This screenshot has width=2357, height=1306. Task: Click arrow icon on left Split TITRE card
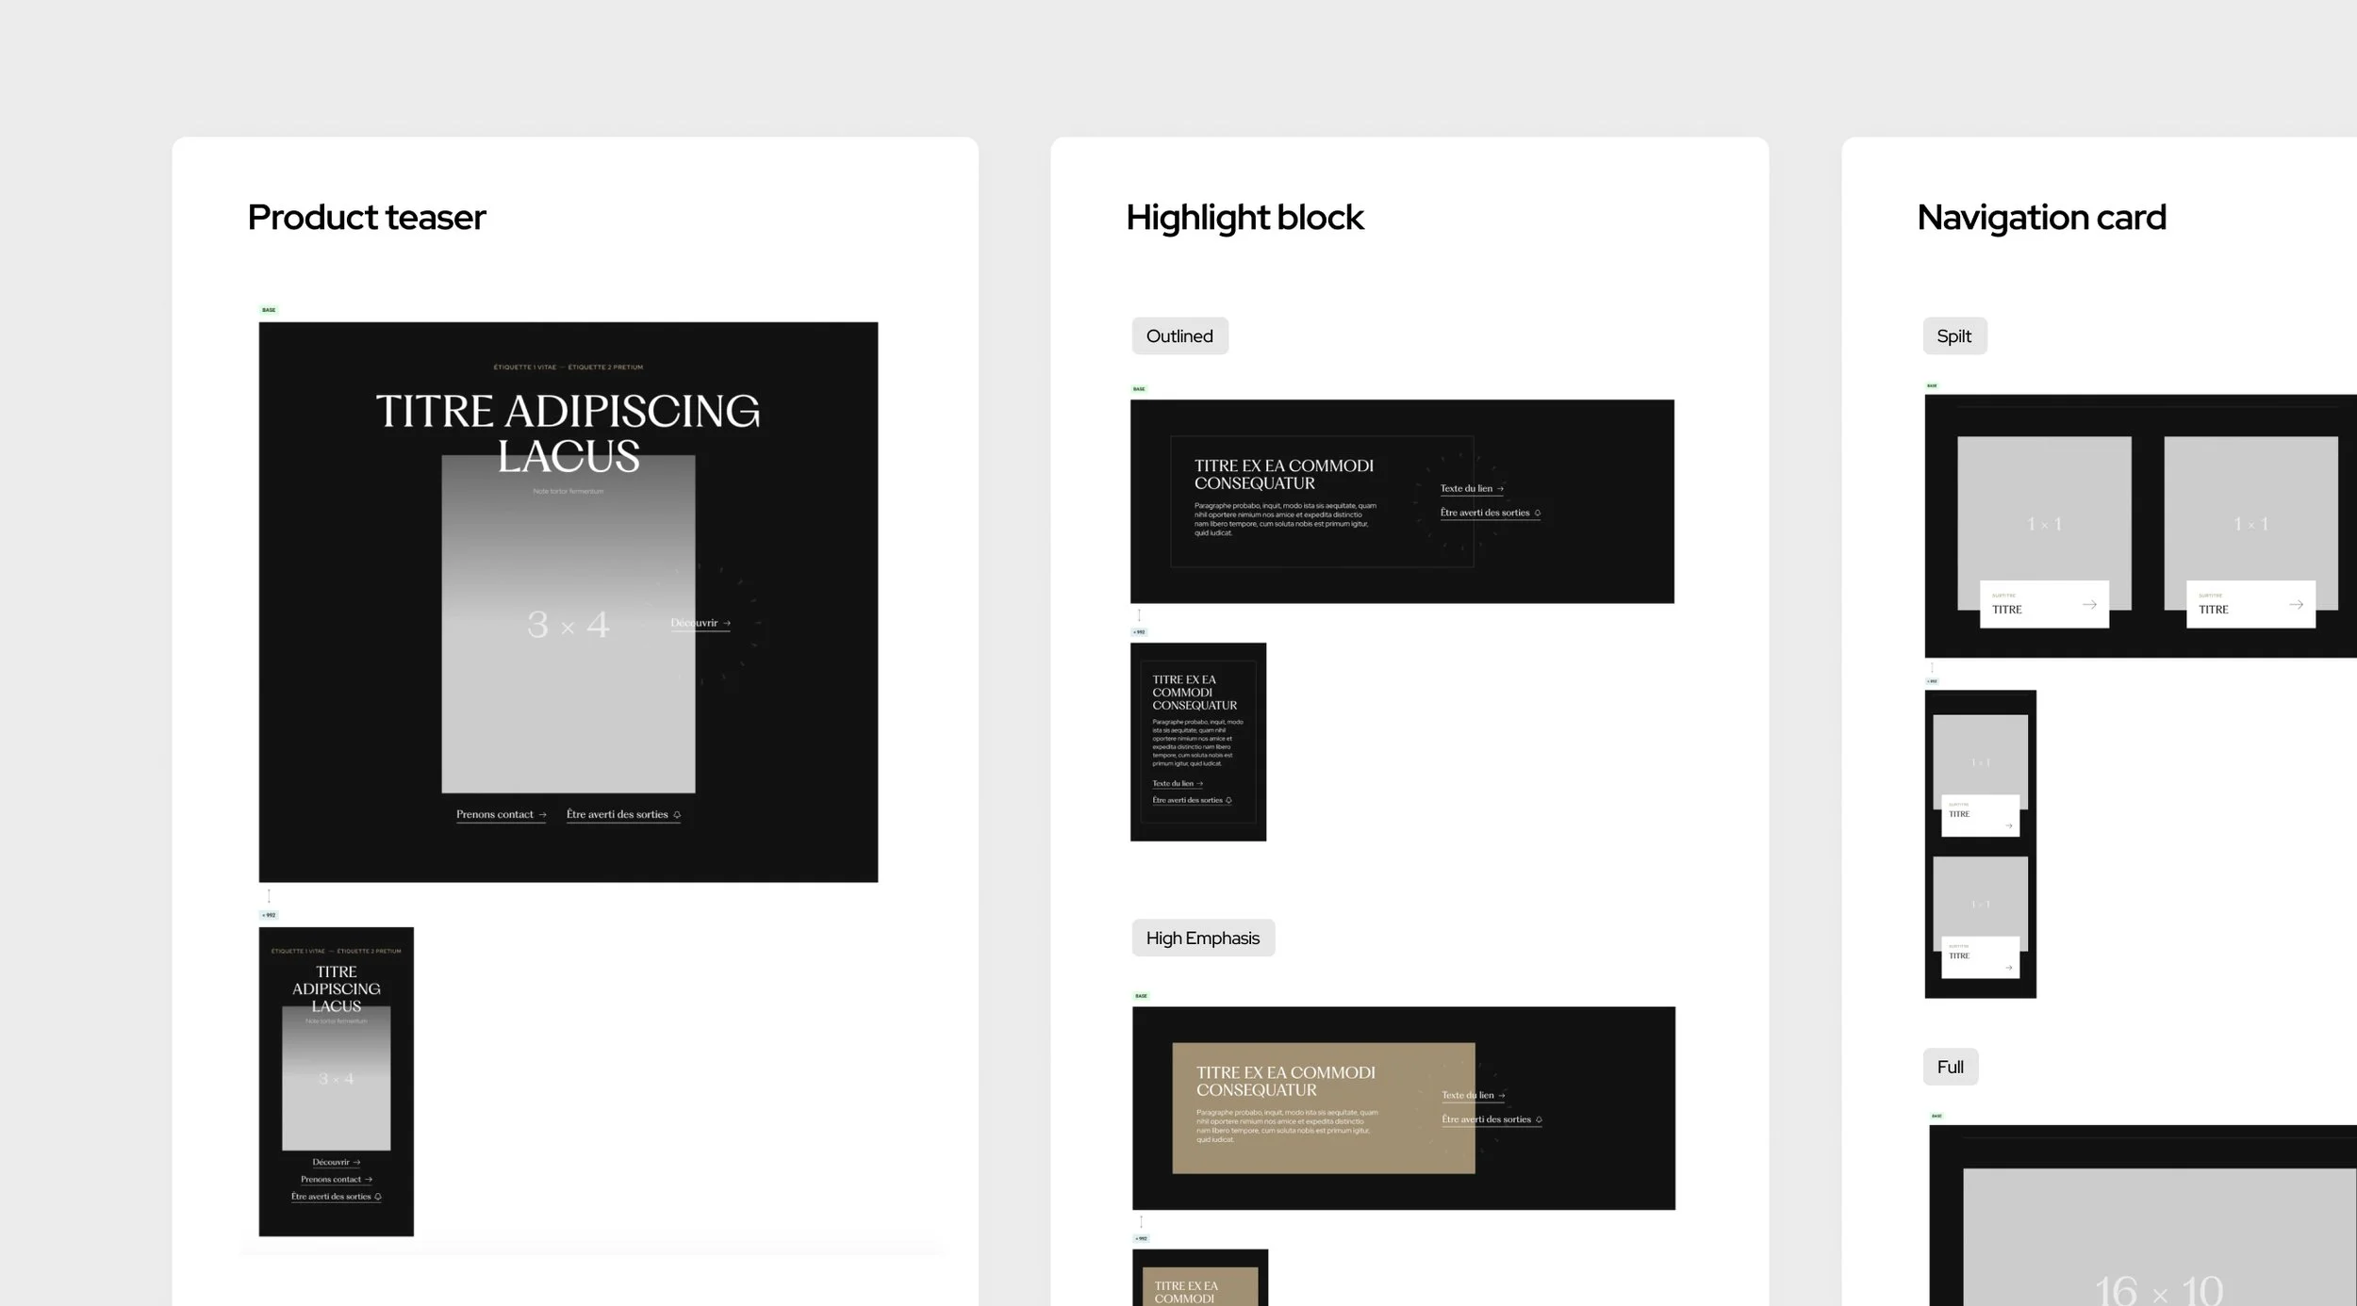[2089, 605]
